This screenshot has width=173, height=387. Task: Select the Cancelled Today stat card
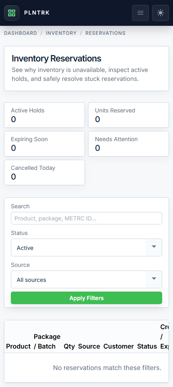click(44, 172)
